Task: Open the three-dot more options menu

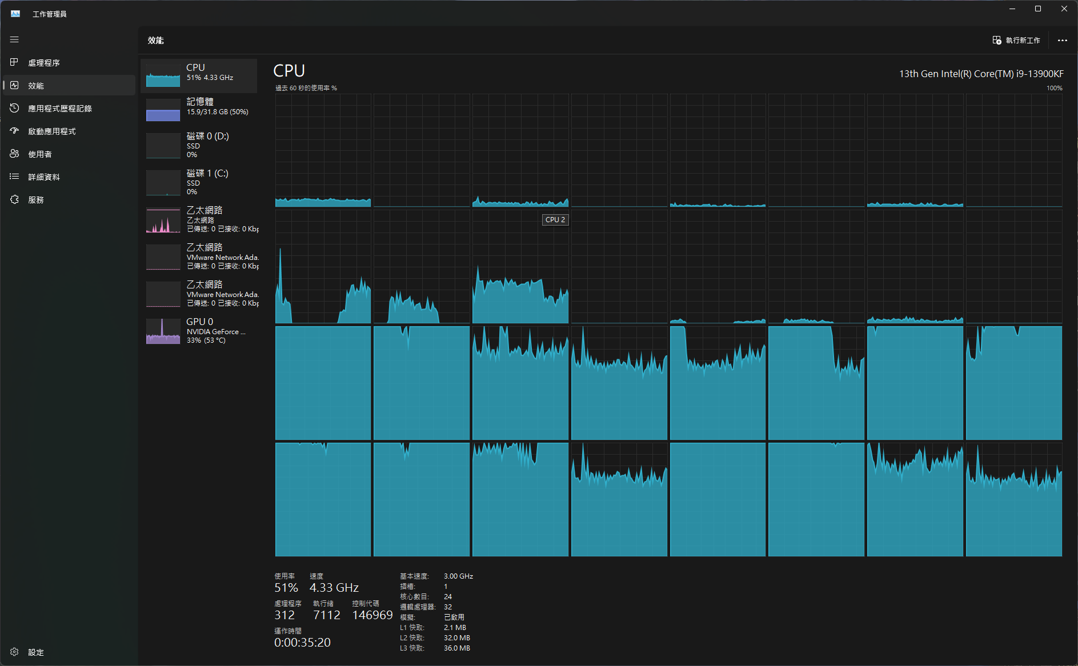Action: [1063, 40]
